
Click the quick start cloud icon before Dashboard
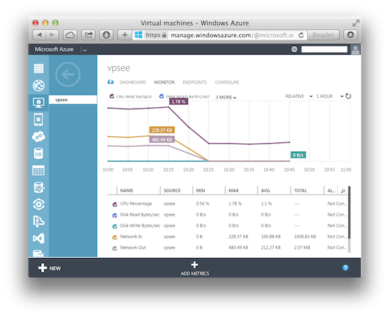[111, 82]
